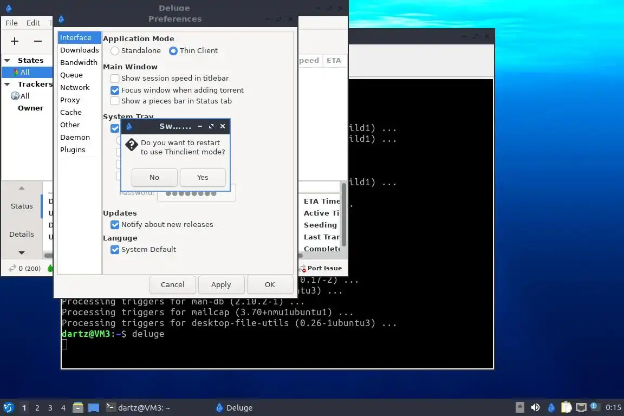
Task: Select the Cache preferences category
Action: (79, 112)
